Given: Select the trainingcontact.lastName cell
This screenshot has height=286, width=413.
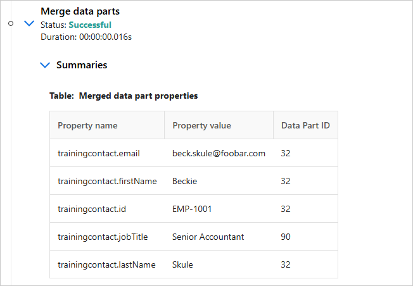Looking at the screenshot, I should (x=107, y=264).
